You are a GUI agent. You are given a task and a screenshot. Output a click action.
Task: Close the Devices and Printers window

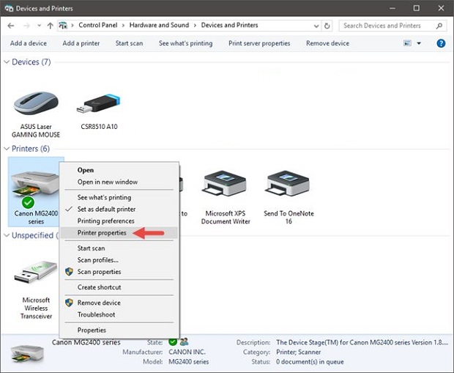click(441, 8)
